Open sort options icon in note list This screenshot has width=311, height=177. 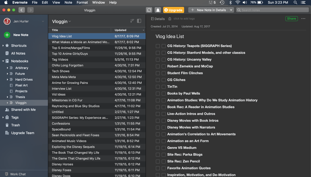pos(132,21)
